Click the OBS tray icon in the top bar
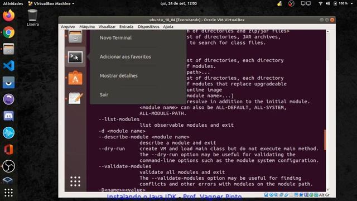 pyautogui.click(x=291, y=3)
